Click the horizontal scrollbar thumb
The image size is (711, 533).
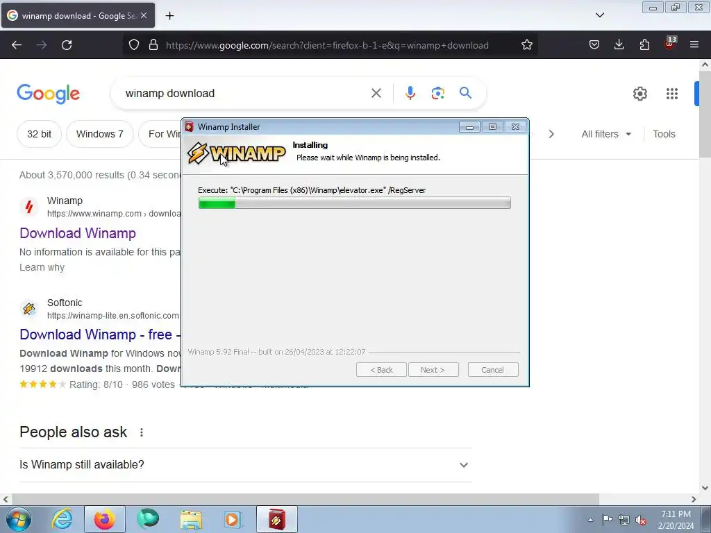click(304, 499)
